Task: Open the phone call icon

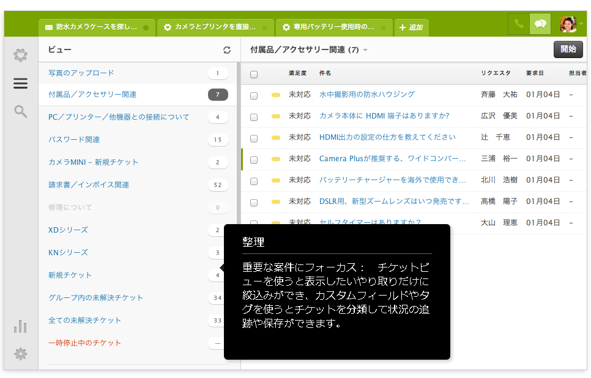Action: (x=519, y=24)
